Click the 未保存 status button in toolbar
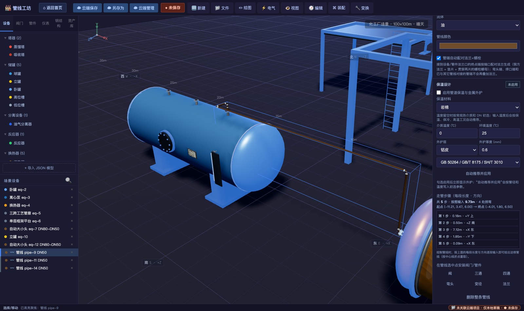 tap(173, 8)
